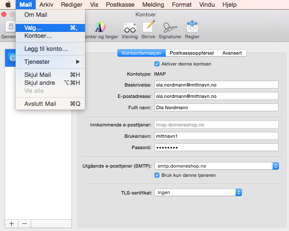Image resolution: width=289 pixels, height=231 pixels.
Task: Open the Signaturer icon
Action: click(x=170, y=28)
